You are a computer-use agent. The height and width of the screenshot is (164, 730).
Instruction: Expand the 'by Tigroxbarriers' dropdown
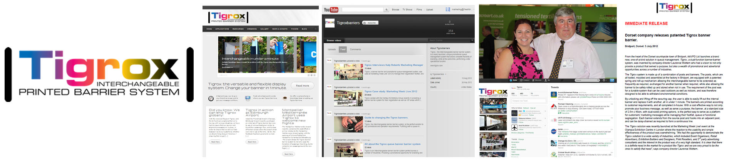click(438, 74)
